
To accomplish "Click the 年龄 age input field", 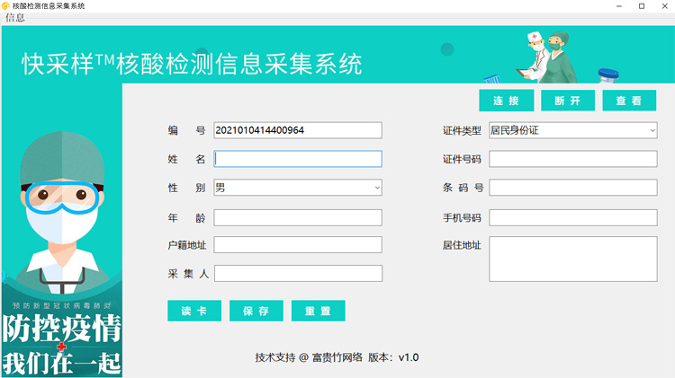I will pyautogui.click(x=298, y=218).
